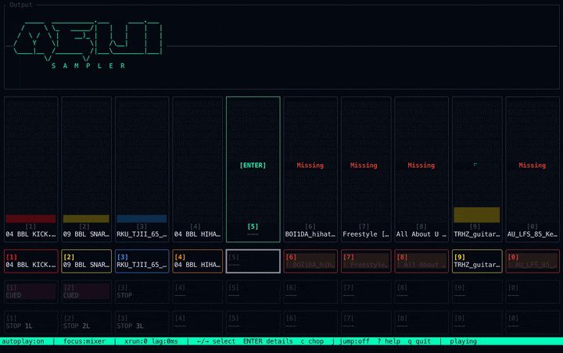Click missing-sample pad [8] All About
Image resolution: width=563 pixels, height=353 pixels.
421,261
